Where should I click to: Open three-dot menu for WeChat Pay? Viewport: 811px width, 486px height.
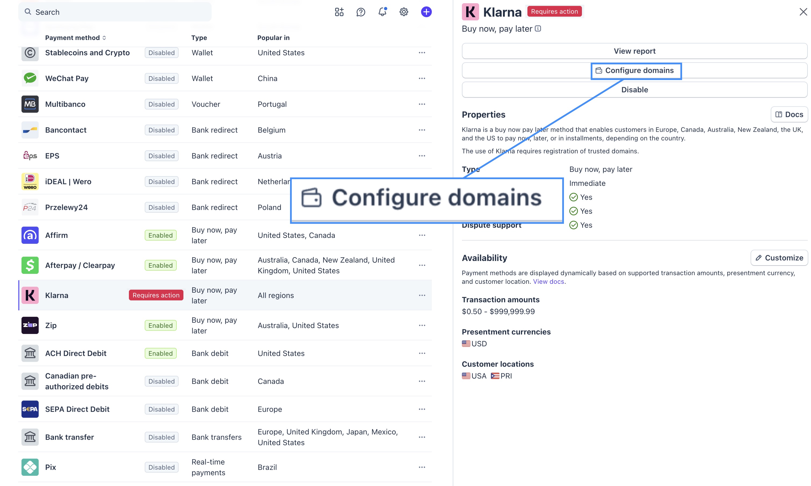click(x=422, y=78)
